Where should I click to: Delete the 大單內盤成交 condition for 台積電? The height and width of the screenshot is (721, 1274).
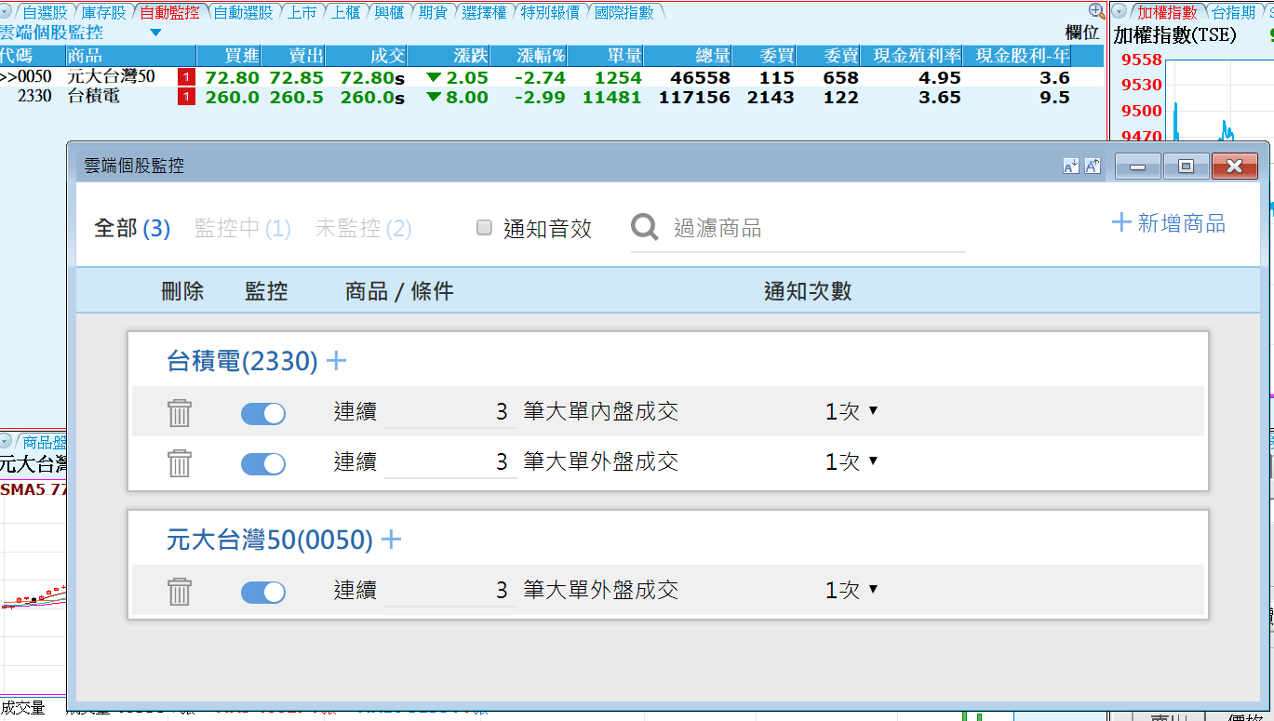180,413
